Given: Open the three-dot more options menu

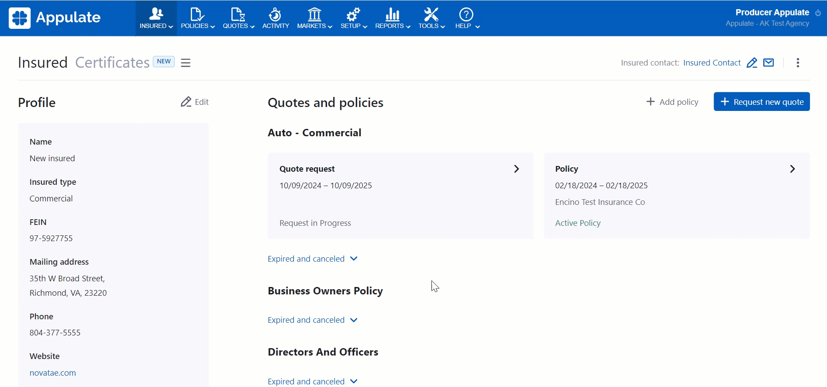Looking at the screenshot, I should pos(798,63).
